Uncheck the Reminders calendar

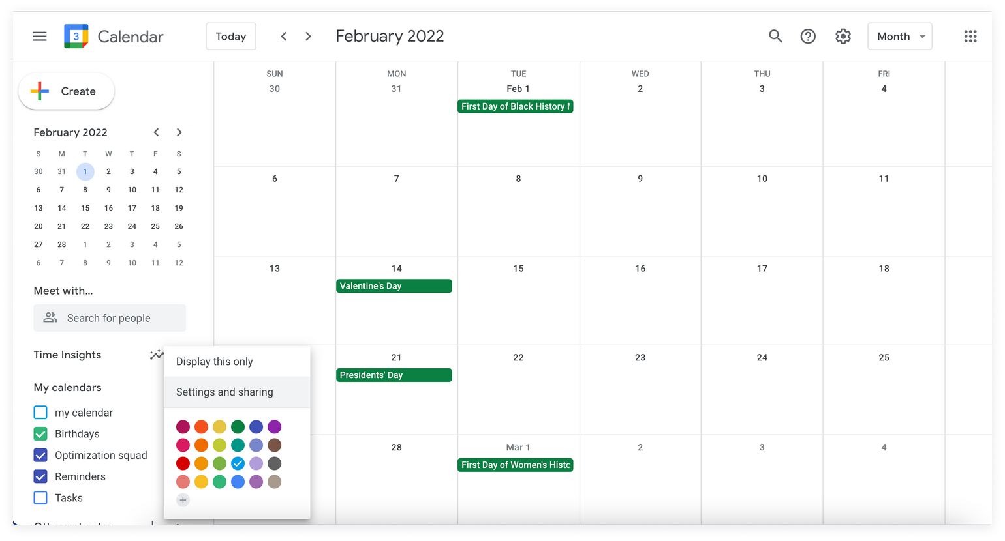40,476
